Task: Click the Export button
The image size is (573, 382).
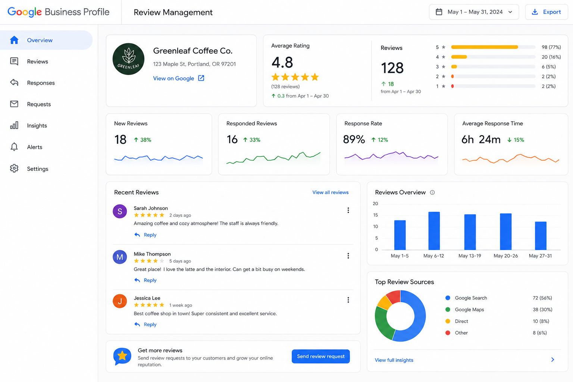Action: [547, 12]
